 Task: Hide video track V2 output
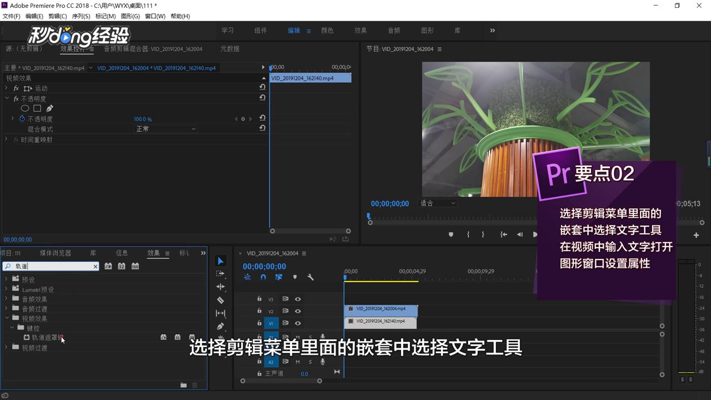pyautogui.click(x=298, y=311)
